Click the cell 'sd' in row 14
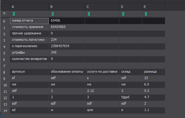 pos(29,110)
